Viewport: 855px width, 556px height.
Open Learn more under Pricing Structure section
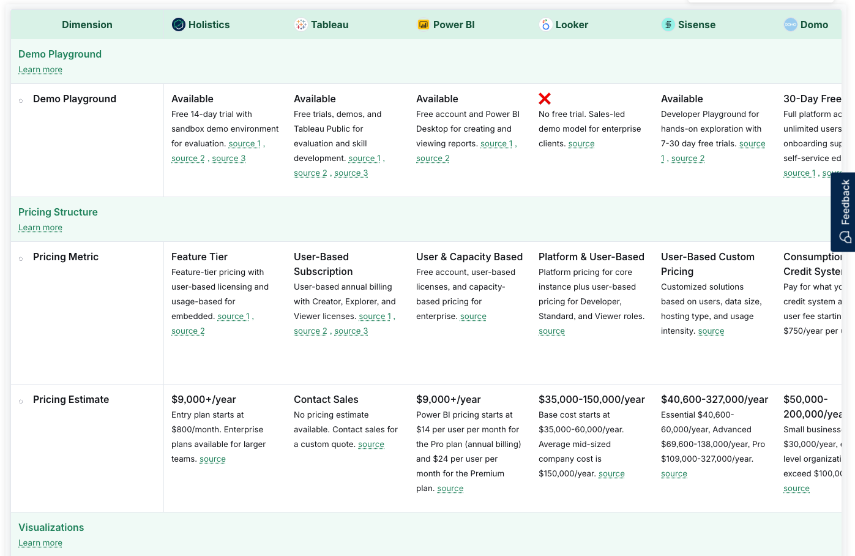(40, 228)
